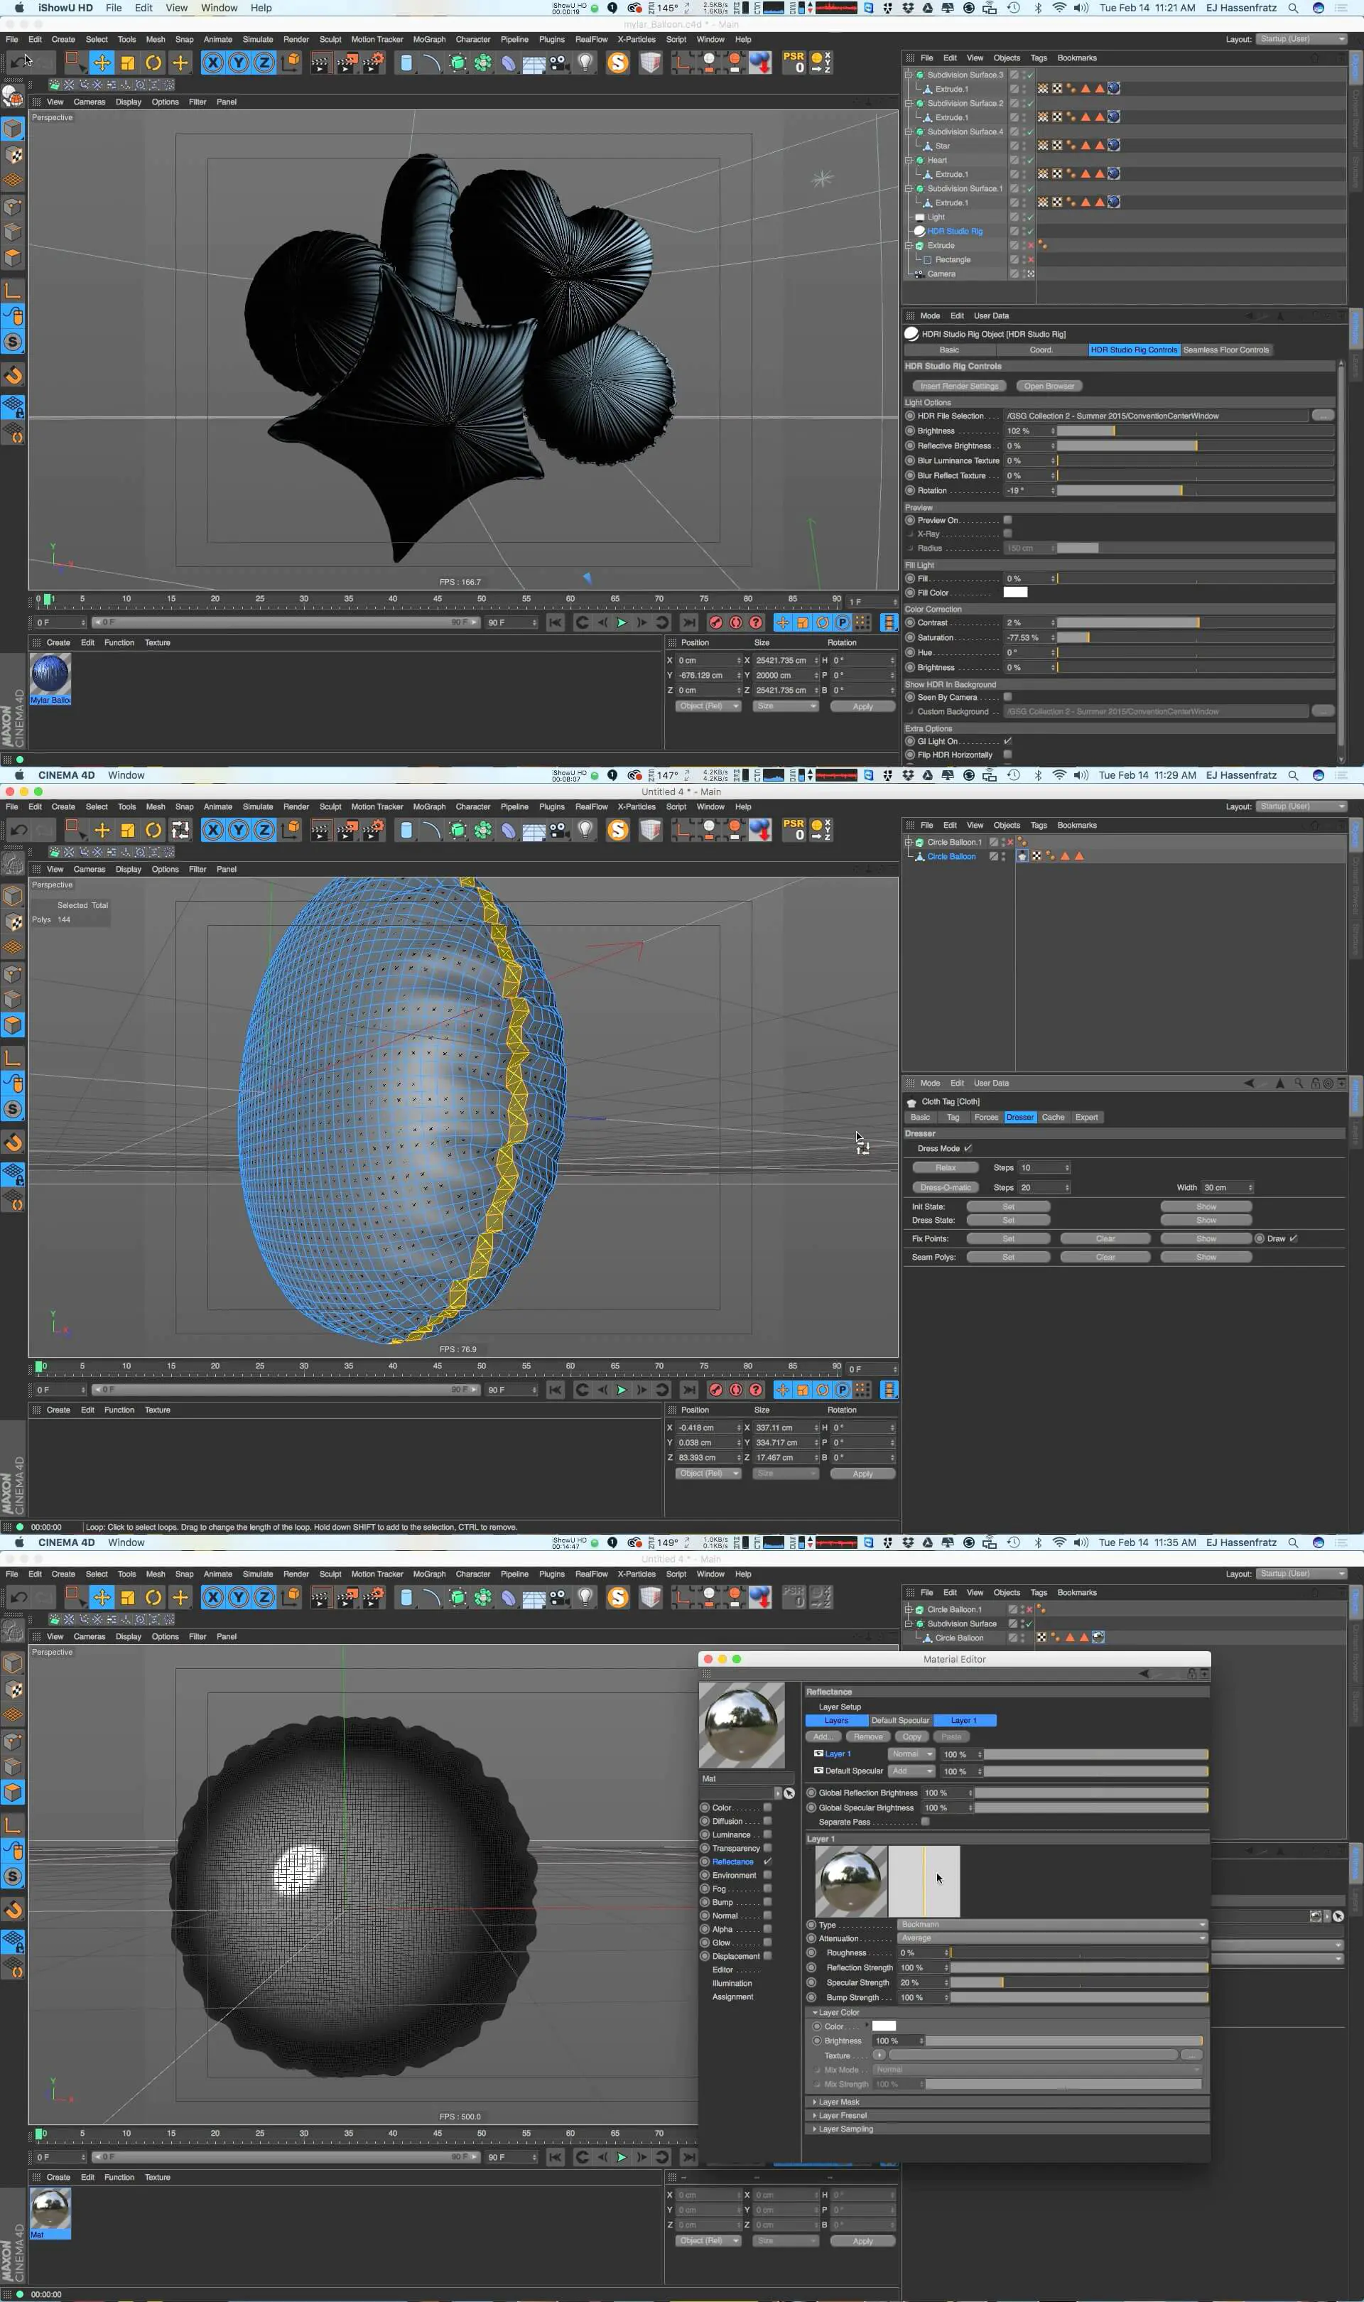Click Record Active Objects button in Cloth Tag window
Screen dimensions: 1364x2302
point(716,1390)
